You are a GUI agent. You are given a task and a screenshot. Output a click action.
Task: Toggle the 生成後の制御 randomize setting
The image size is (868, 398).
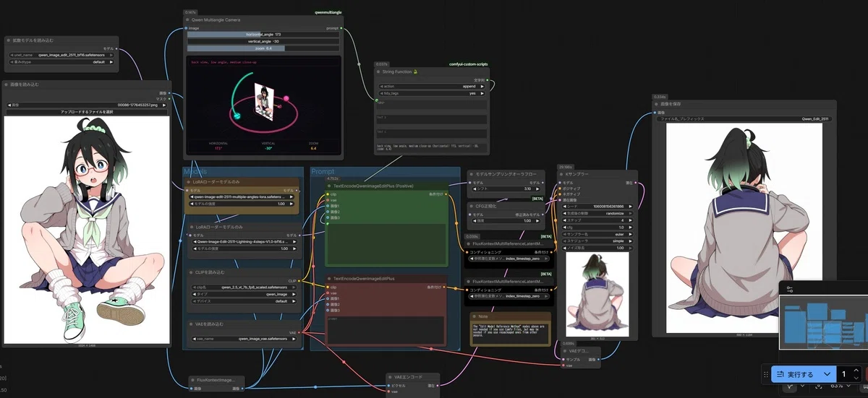click(x=597, y=213)
